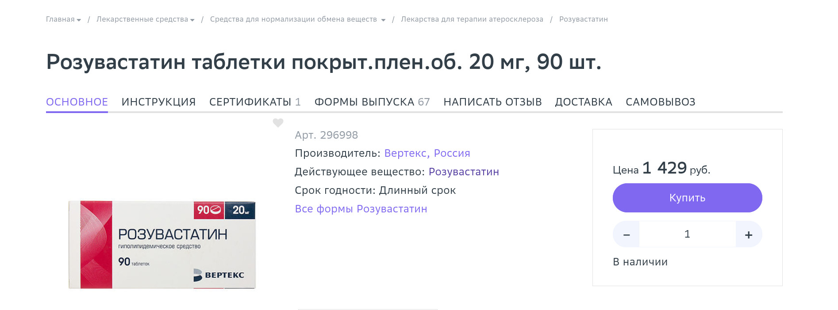Follow the Вертекс, Россия manufacturer link

point(427,153)
